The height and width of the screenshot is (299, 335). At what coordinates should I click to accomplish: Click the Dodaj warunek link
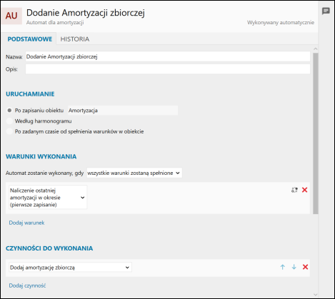tap(26, 223)
